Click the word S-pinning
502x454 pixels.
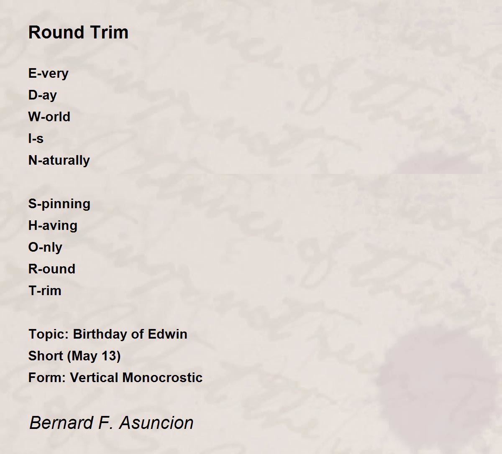point(59,204)
